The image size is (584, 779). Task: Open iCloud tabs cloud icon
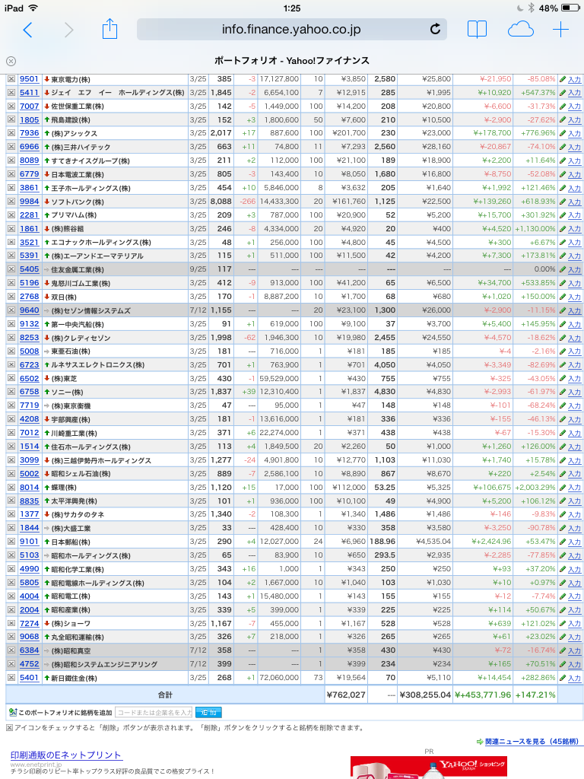[520, 30]
